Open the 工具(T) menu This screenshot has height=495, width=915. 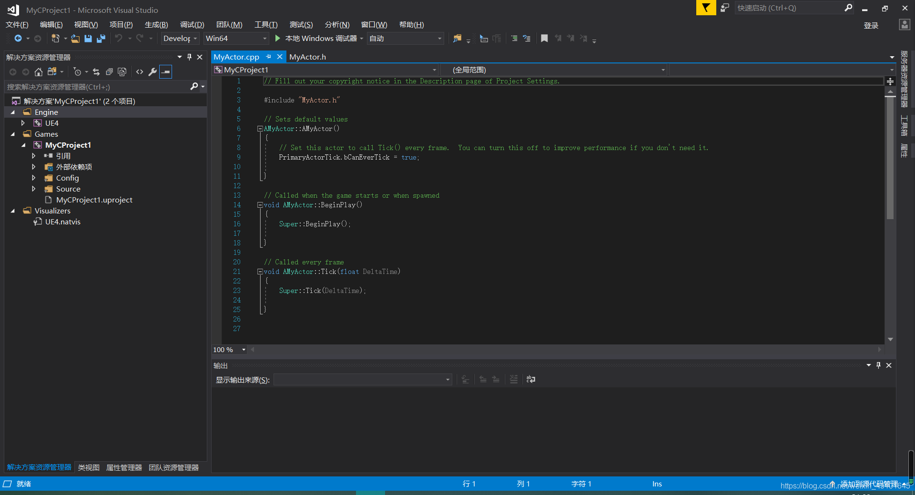[x=266, y=25]
